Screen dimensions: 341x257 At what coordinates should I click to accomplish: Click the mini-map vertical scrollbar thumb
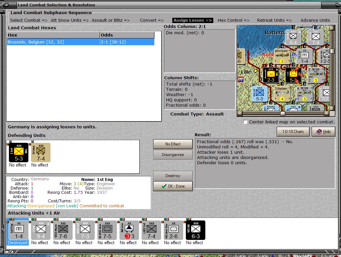click(x=332, y=51)
